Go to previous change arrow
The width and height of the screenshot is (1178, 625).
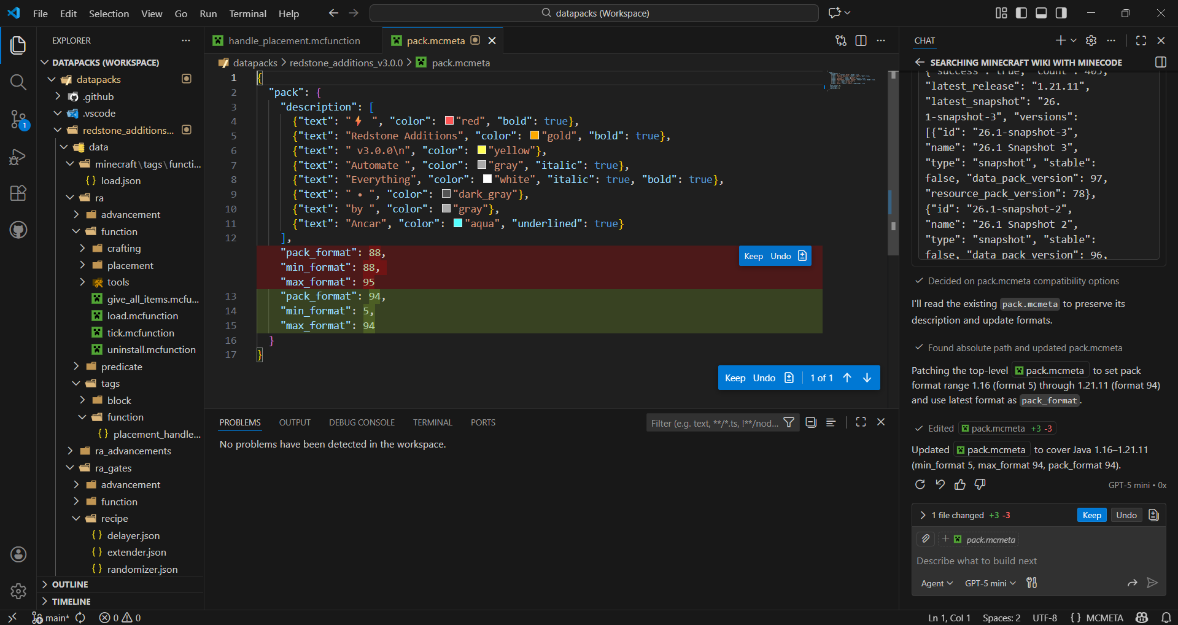pos(847,378)
